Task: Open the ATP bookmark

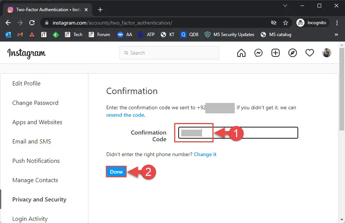Action: 146,35
